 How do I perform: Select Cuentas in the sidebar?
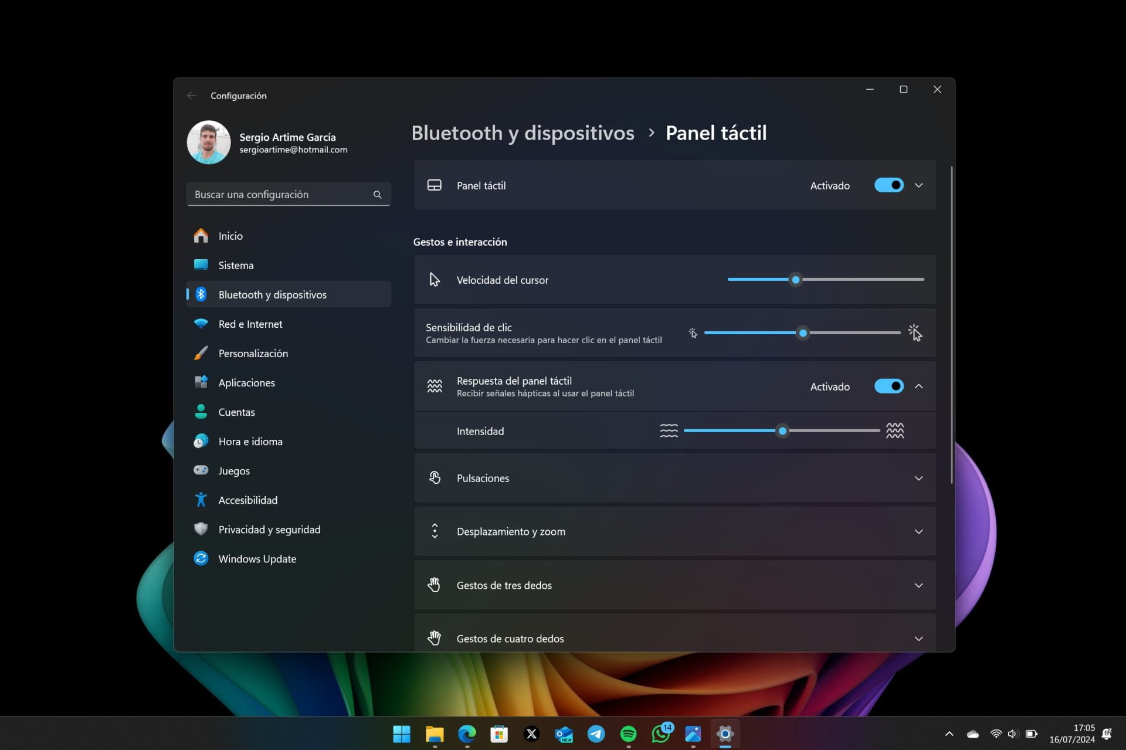(x=236, y=412)
